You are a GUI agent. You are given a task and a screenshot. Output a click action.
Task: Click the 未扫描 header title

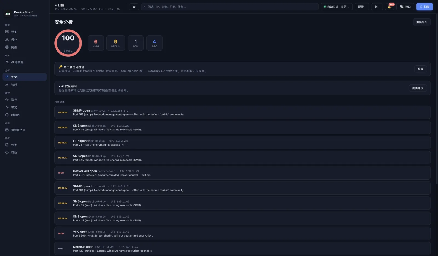tap(59, 5)
